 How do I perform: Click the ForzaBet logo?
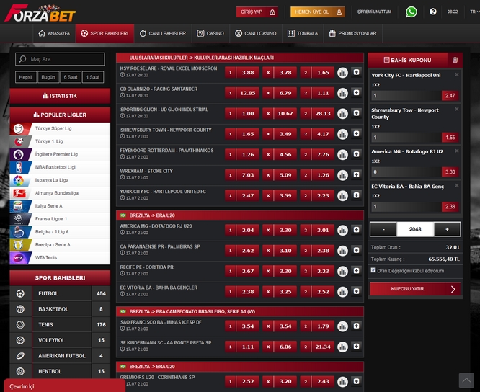tap(40, 13)
